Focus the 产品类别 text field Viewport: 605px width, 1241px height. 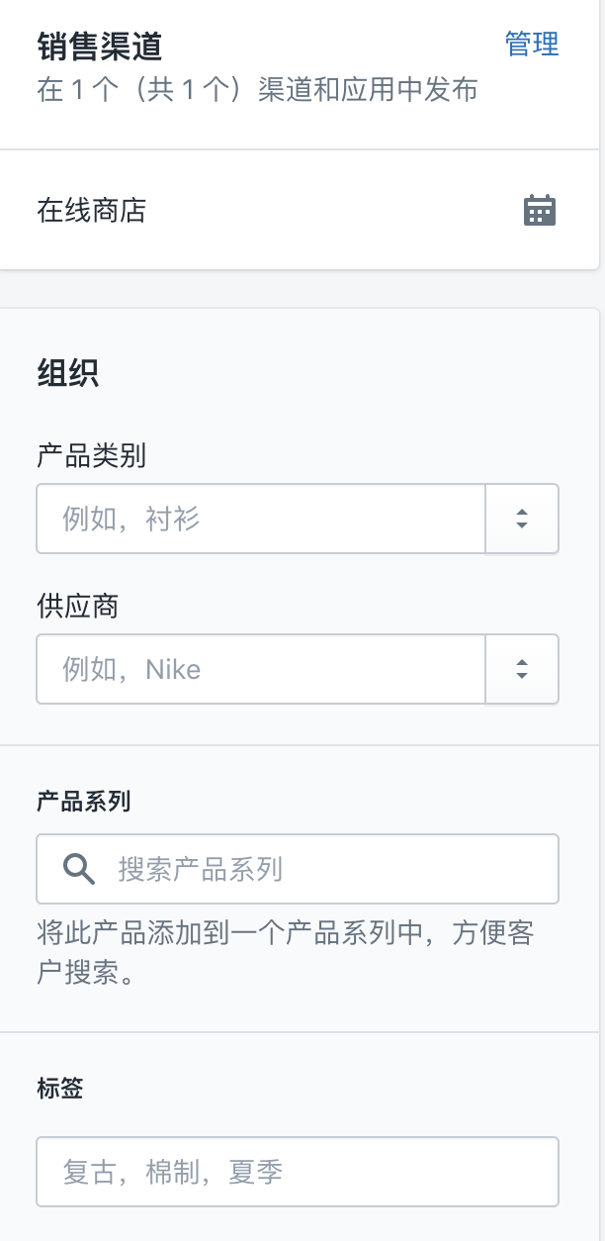(x=261, y=519)
